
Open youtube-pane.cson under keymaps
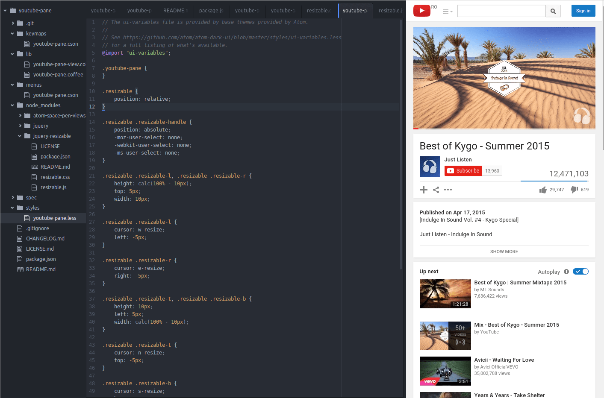(51, 44)
